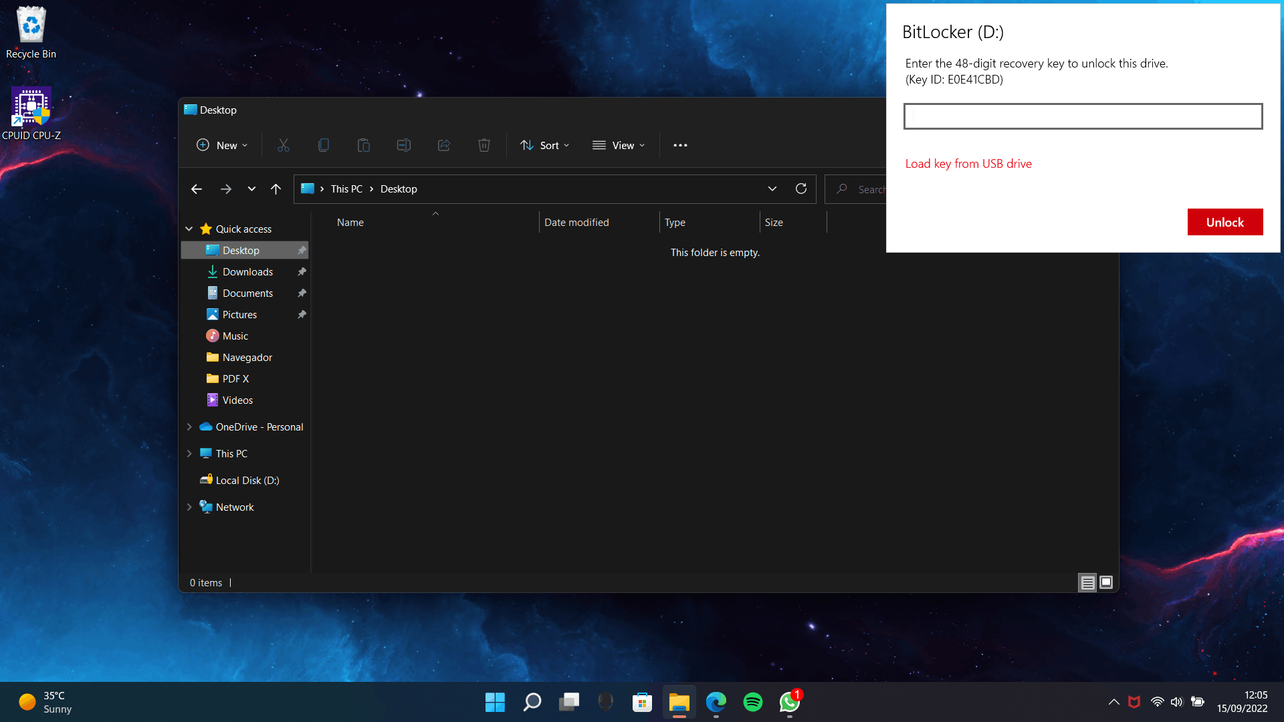Click the Share icon in toolbar

click(x=444, y=145)
